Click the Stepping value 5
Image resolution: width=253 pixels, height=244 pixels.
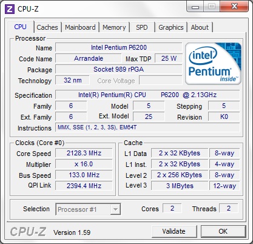point(224,106)
